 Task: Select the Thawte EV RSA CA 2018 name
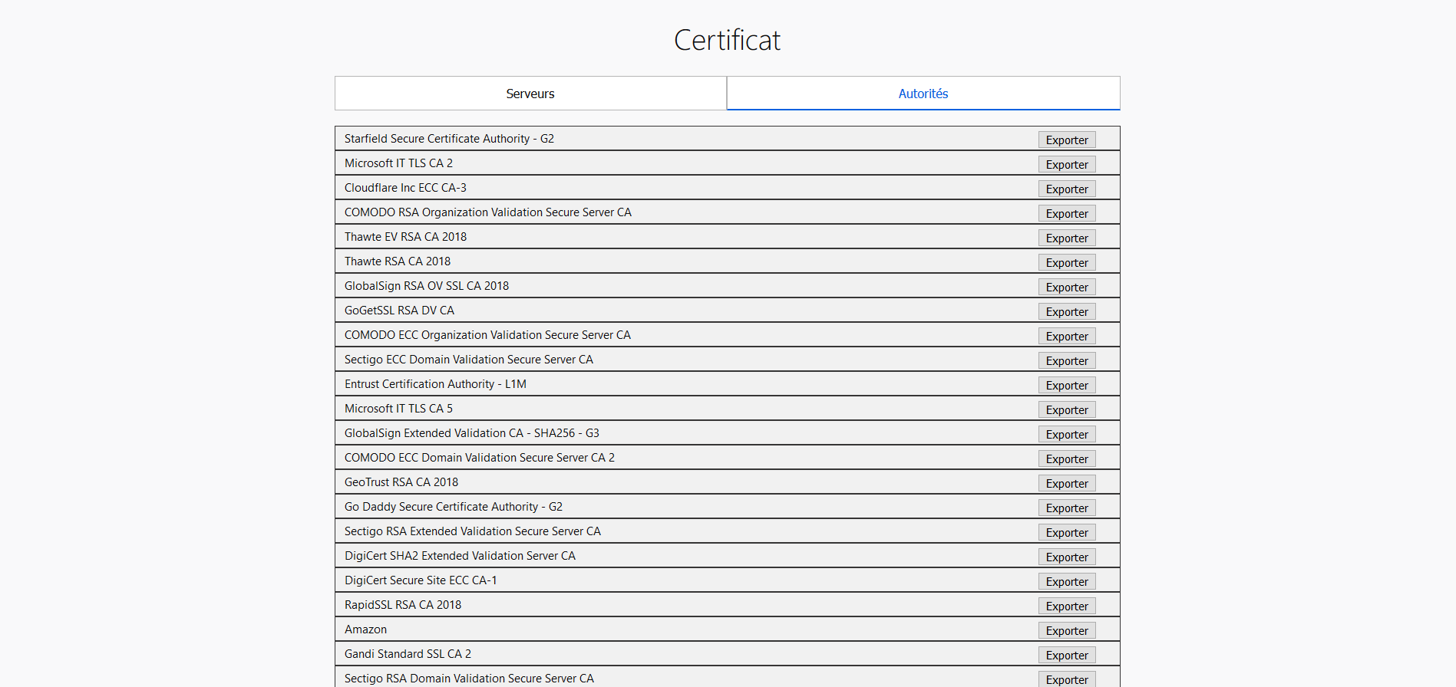point(405,237)
